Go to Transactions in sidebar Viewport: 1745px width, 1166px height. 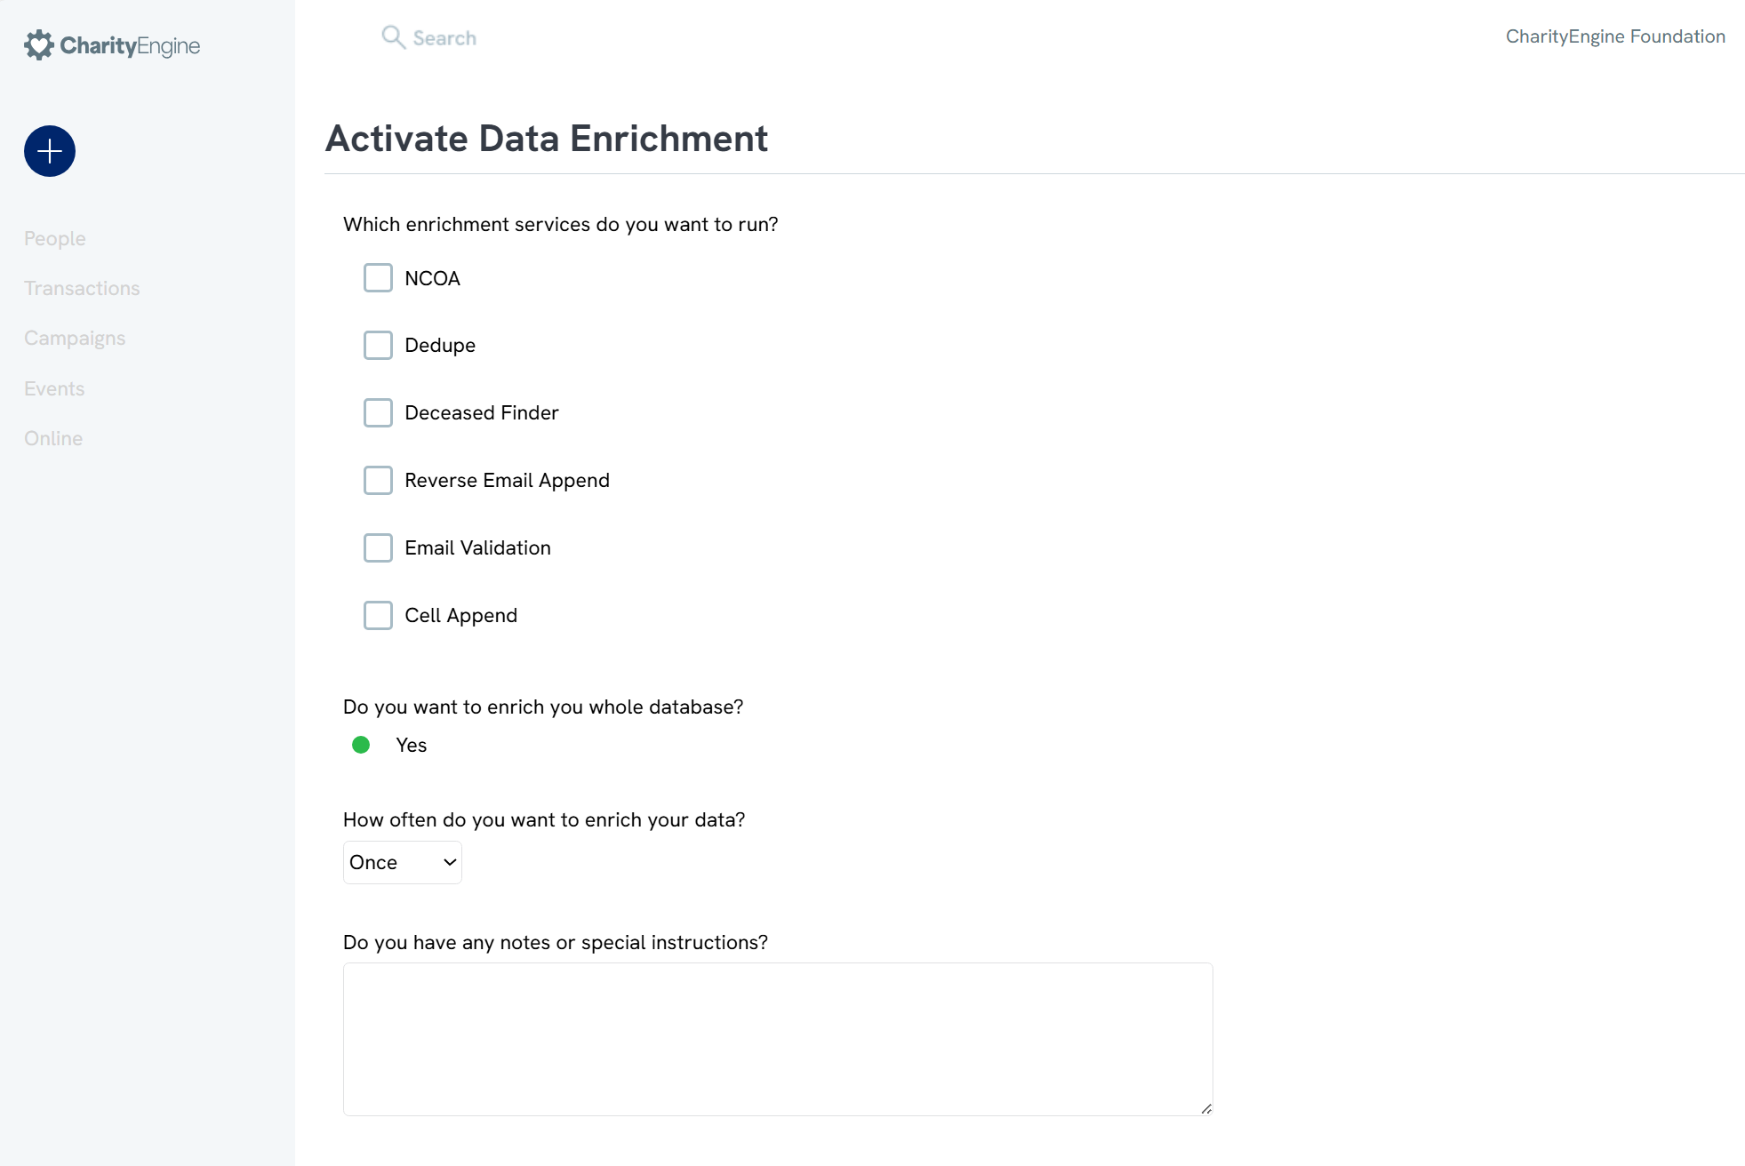pyautogui.click(x=82, y=289)
